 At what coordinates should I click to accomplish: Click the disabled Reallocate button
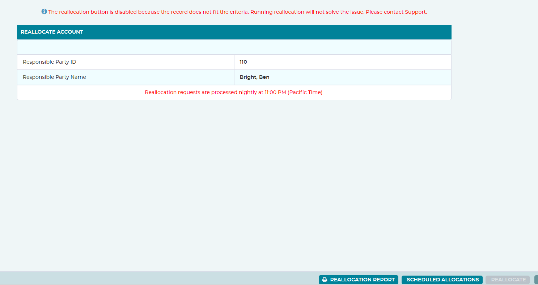click(508, 280)
